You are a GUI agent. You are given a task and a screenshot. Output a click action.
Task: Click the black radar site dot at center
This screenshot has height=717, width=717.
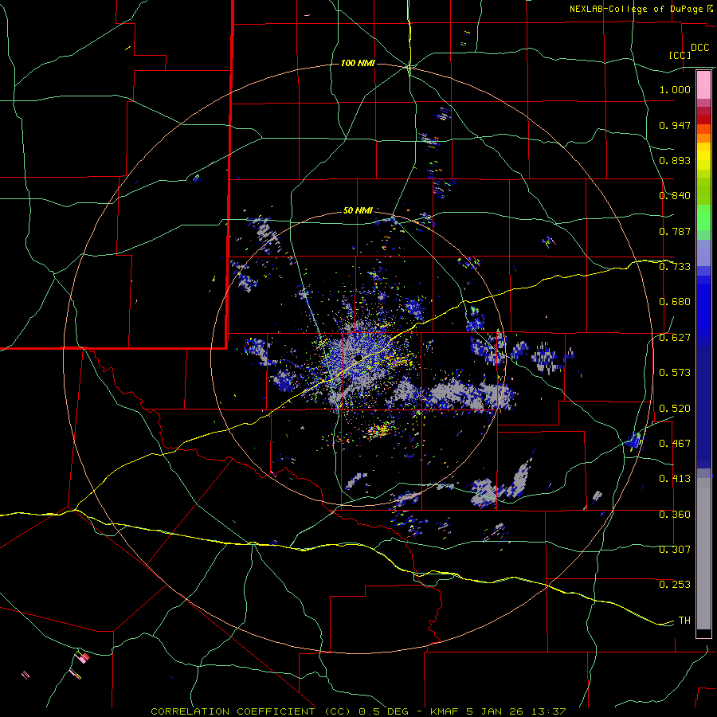point(358,357)
